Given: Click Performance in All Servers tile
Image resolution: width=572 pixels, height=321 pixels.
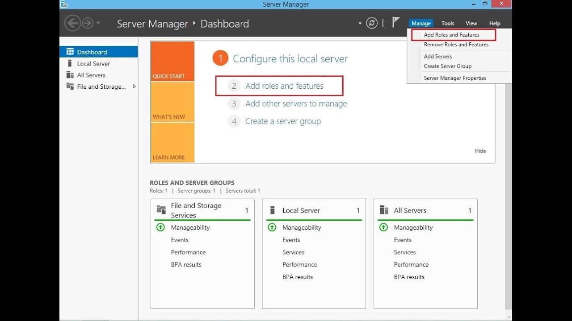Looking at the screenshot, I should 411,265.
